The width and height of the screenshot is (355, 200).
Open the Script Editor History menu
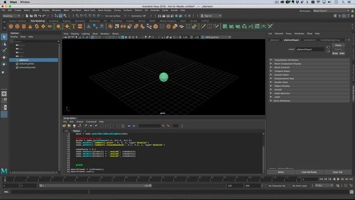[80, 122]
